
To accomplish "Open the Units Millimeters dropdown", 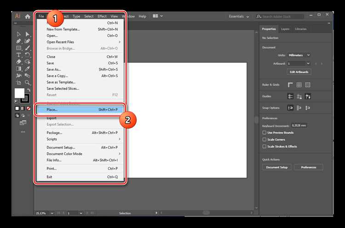I will pyautogui.click(x=299, y=55).
